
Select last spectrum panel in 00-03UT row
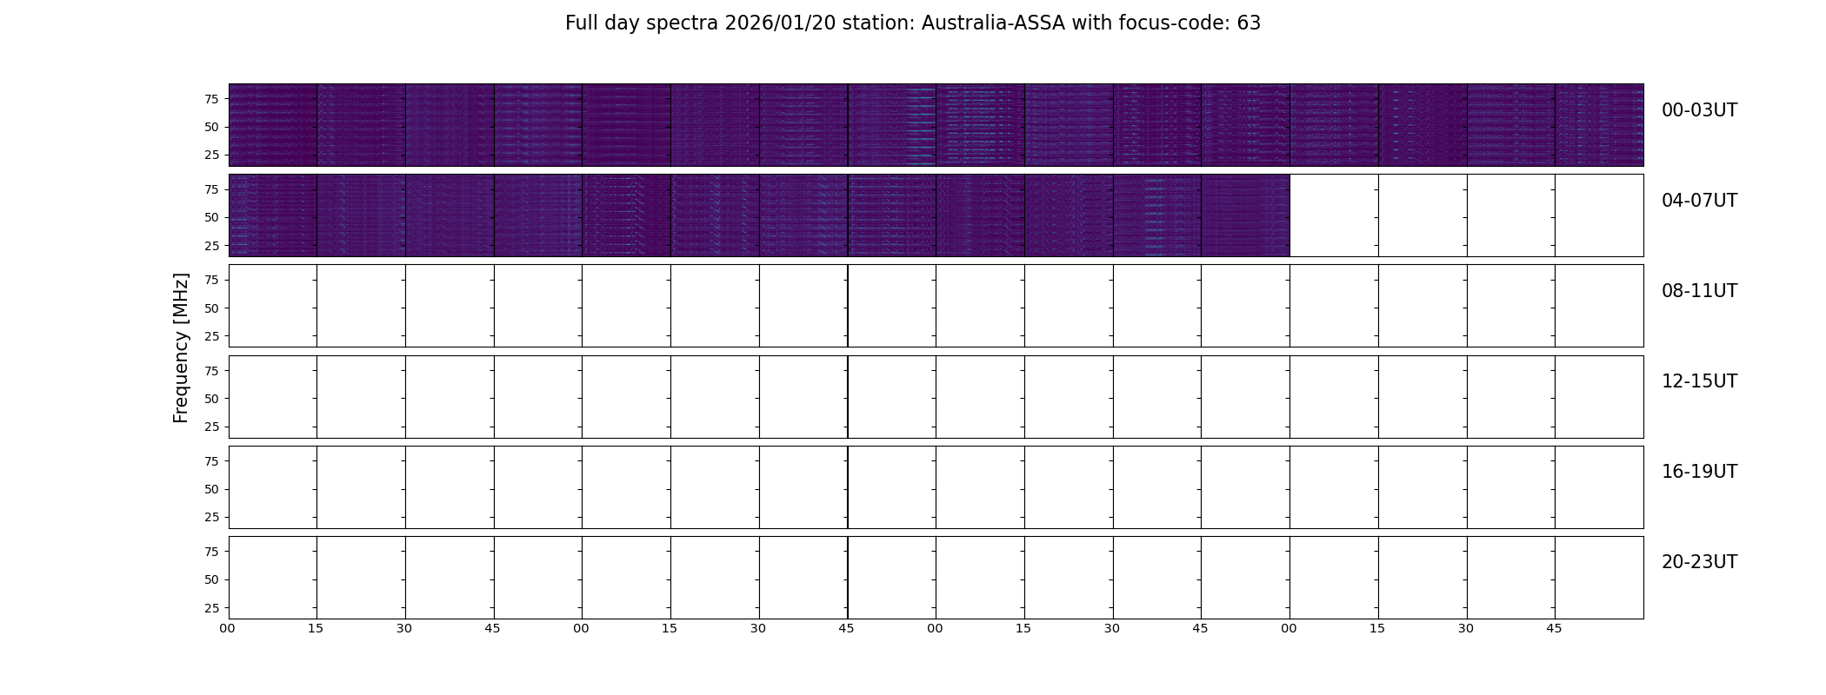pos(1599,125)
